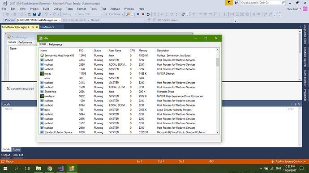Viewport: 309px width, 173px height.
Task: Open the Task View taskbar icon
Action: click(x=27, y=169)
